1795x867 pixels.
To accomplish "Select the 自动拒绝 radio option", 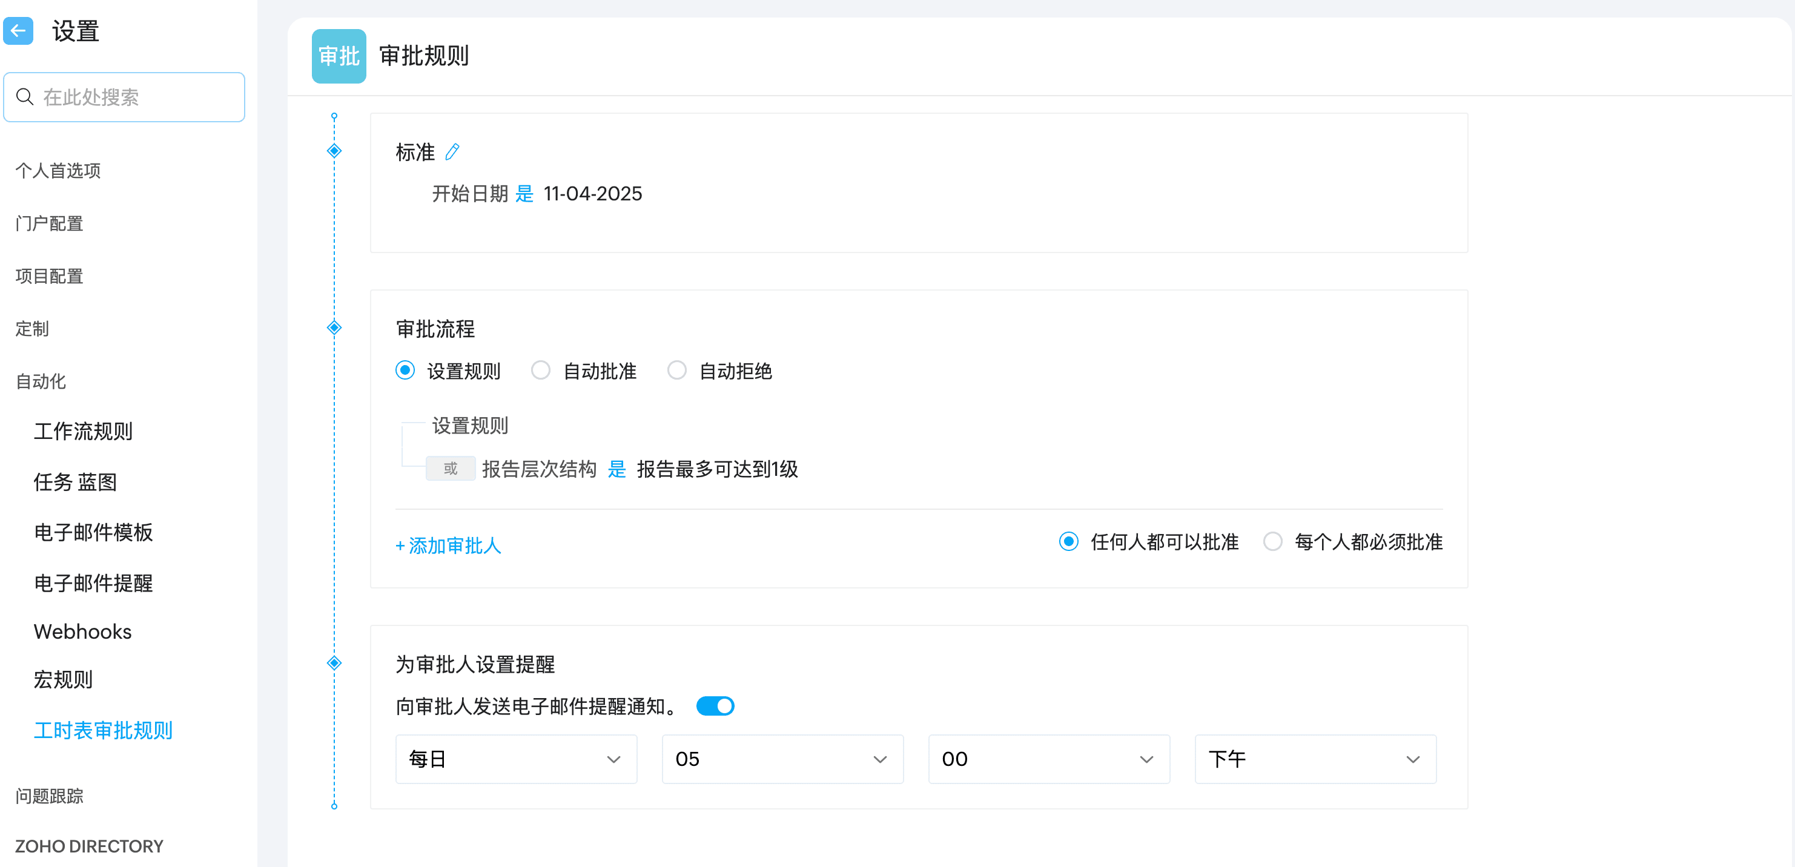I will [676, 370].
